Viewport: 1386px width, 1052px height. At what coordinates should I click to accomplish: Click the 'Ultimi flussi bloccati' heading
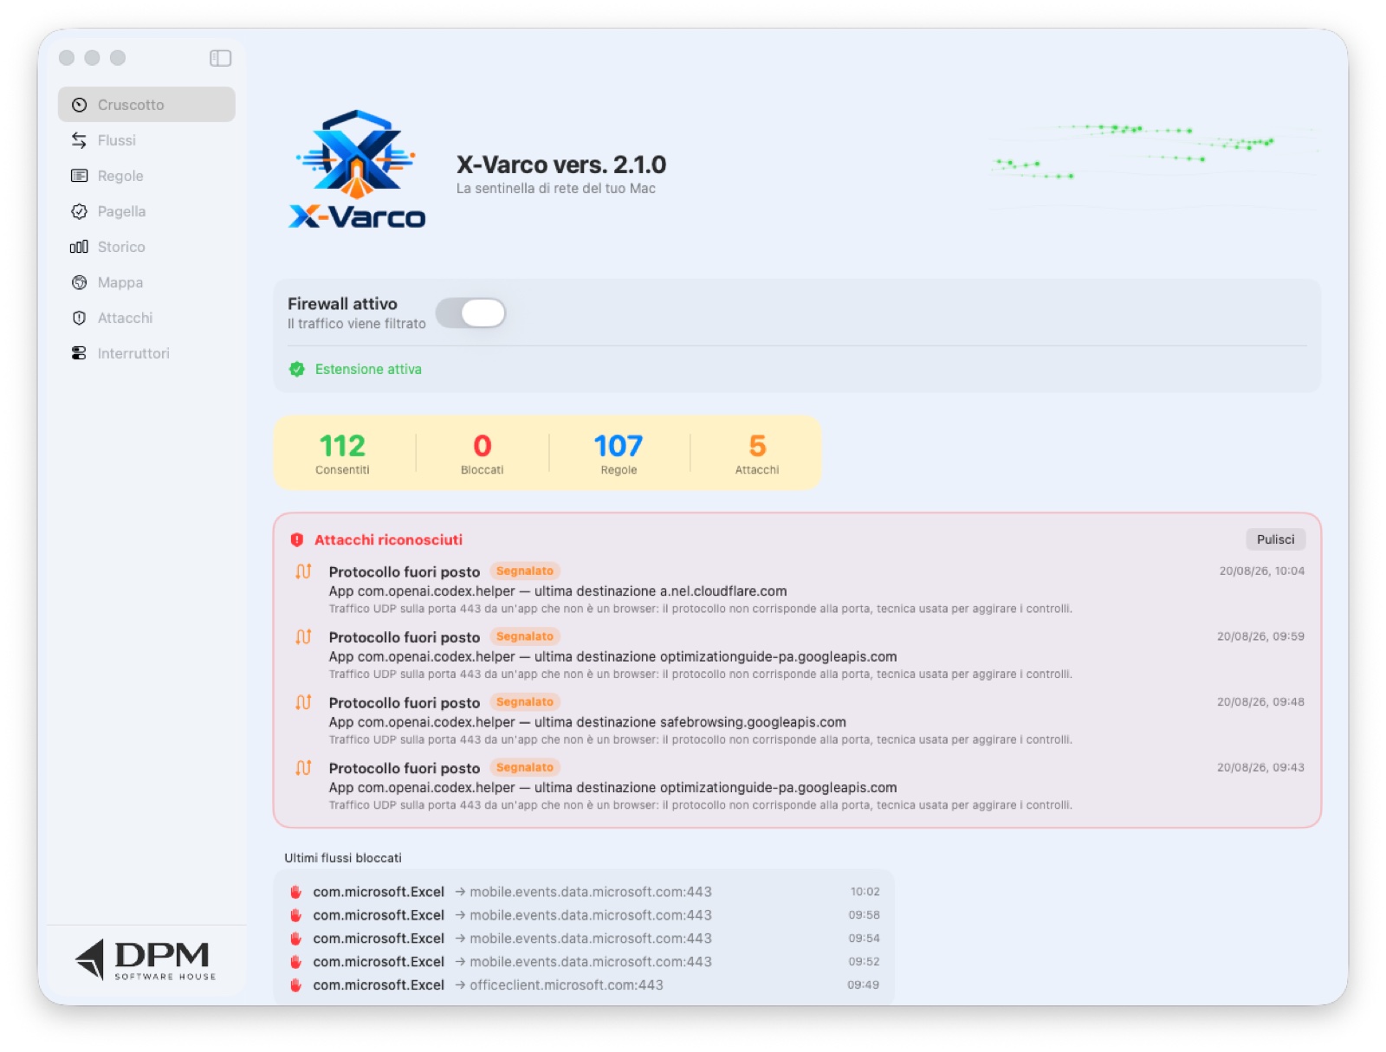pos(343,858)
